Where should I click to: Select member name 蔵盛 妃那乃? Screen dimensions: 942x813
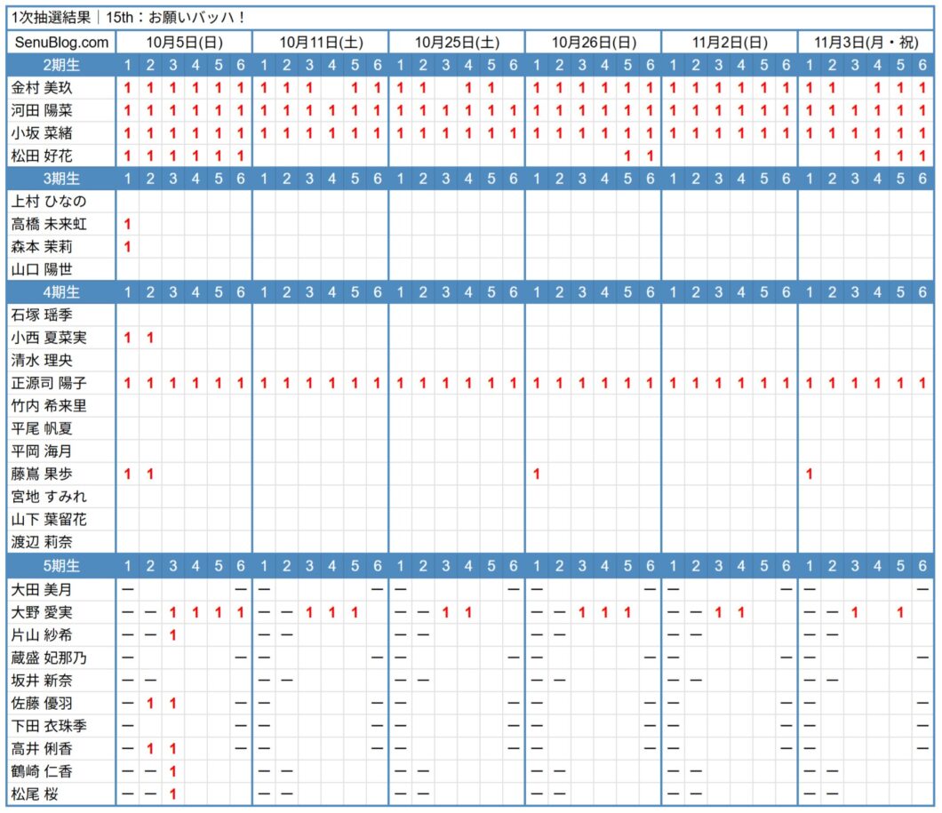[49, 658]
